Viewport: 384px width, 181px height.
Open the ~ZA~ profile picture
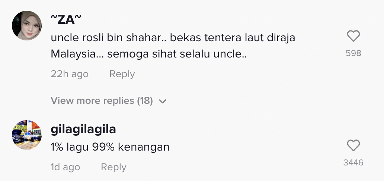[x=27, y=25]
